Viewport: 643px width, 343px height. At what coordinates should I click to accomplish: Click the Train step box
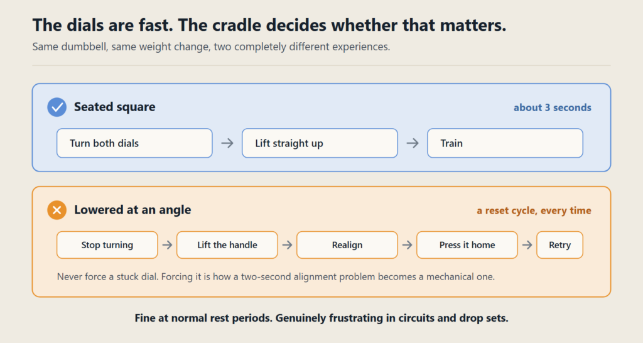point(505,143)
